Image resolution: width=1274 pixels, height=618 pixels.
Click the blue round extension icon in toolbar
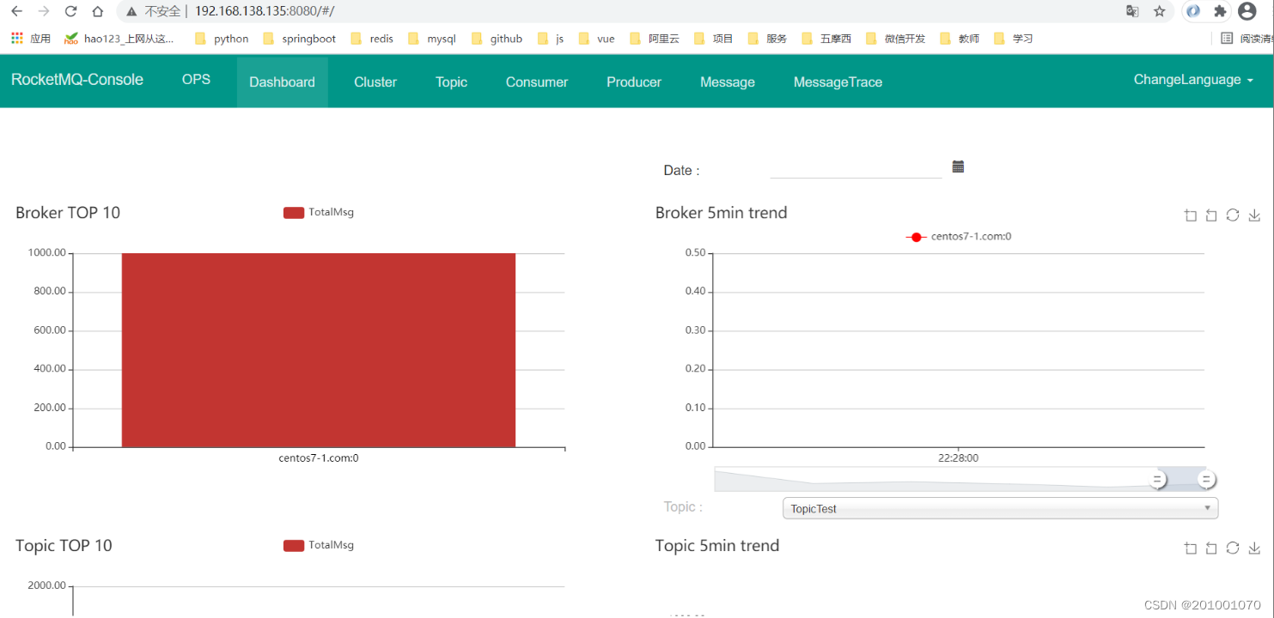[1192, 11]
